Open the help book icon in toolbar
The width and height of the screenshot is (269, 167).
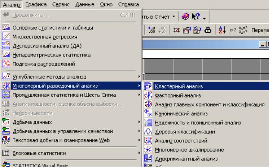click(x=185, y=17)
